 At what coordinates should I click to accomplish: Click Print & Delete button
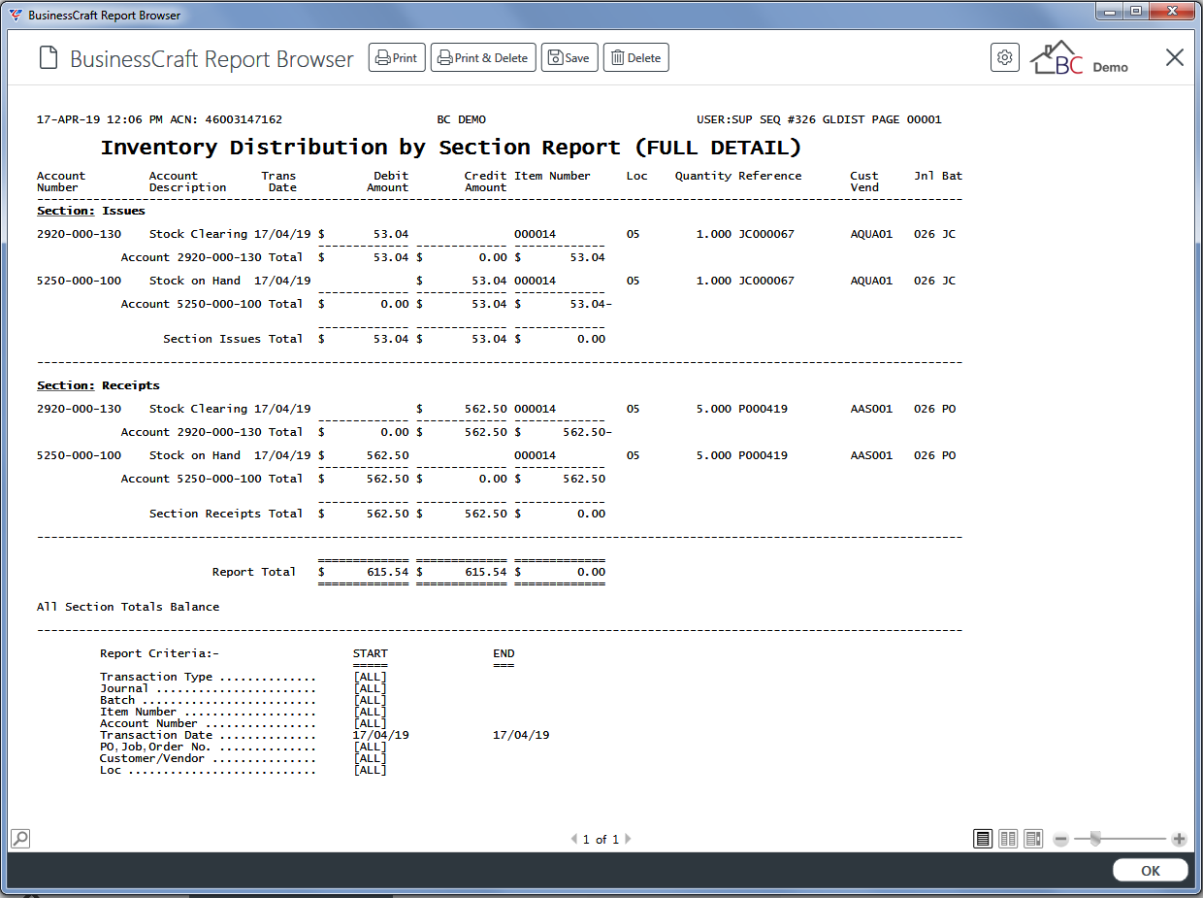coord(483,58)
